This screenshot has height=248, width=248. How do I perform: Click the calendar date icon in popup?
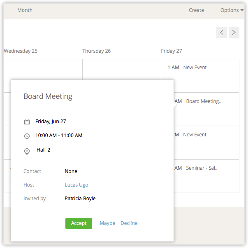click(27, 122)
